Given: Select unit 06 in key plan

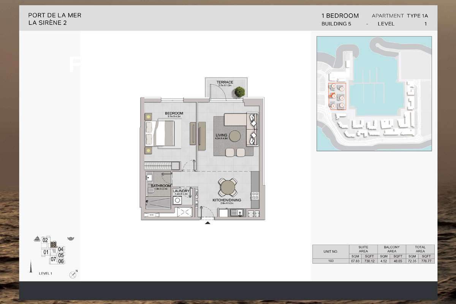Looking at the screenshot, I should point(60,261).
